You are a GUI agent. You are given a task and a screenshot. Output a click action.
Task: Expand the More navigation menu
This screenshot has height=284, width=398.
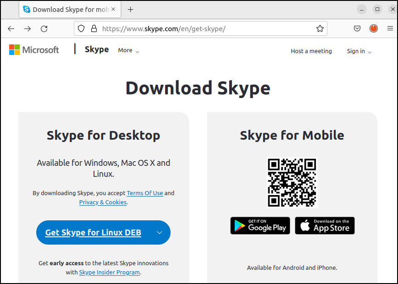point(128,50)
